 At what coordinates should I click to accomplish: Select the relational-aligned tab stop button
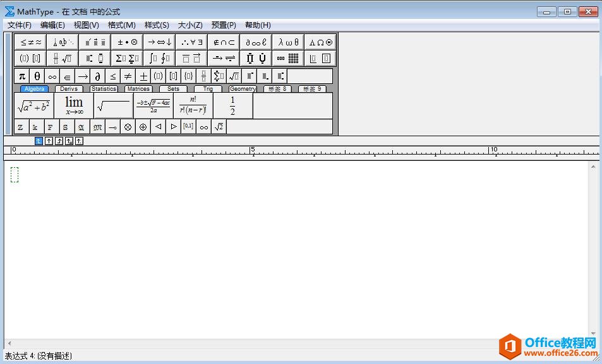click(x=69, y=141)
